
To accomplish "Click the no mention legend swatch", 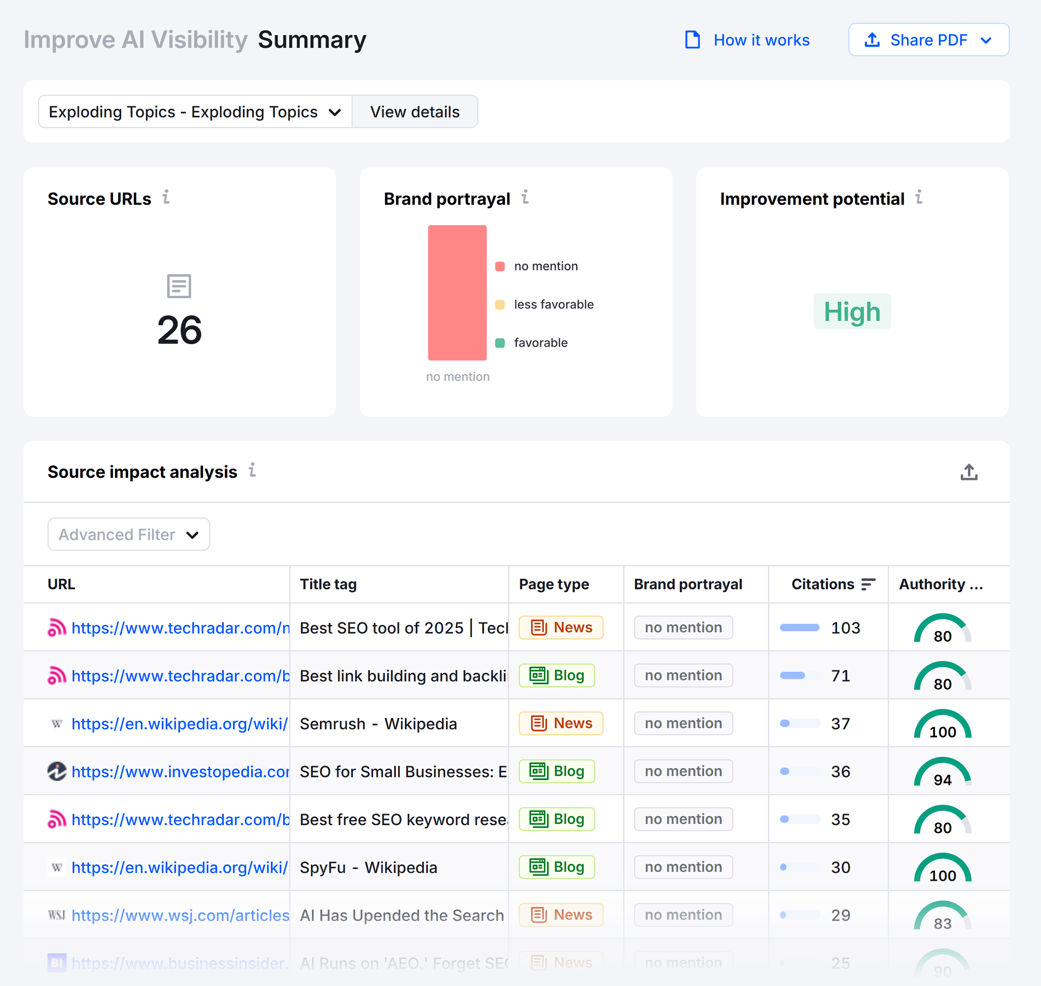I will 500,267.
